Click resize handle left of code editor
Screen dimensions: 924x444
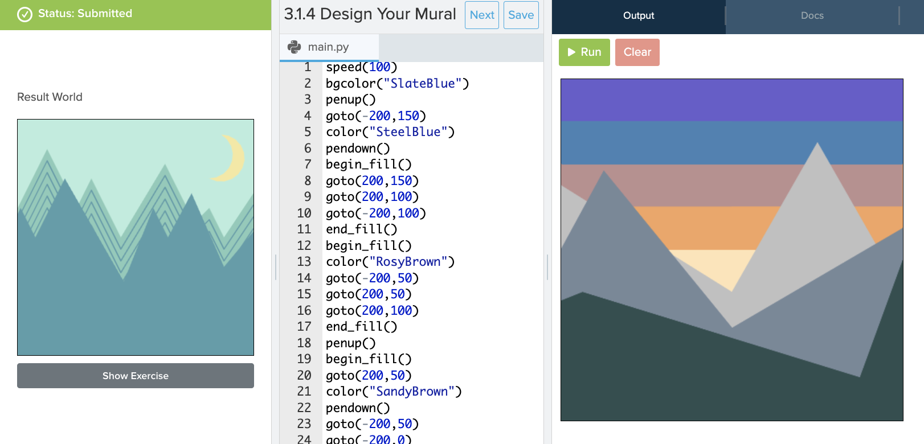point(276,267)
